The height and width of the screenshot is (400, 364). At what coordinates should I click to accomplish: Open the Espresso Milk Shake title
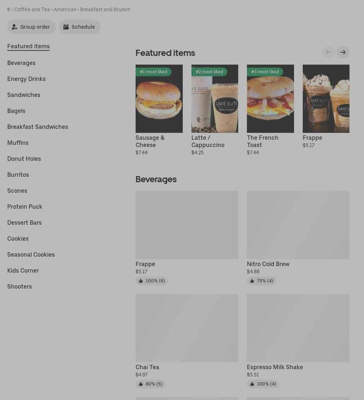point(275,367)
